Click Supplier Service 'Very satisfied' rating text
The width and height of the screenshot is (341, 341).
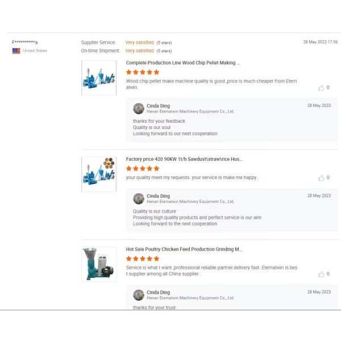pyautogui.click(x=139, y=42)
